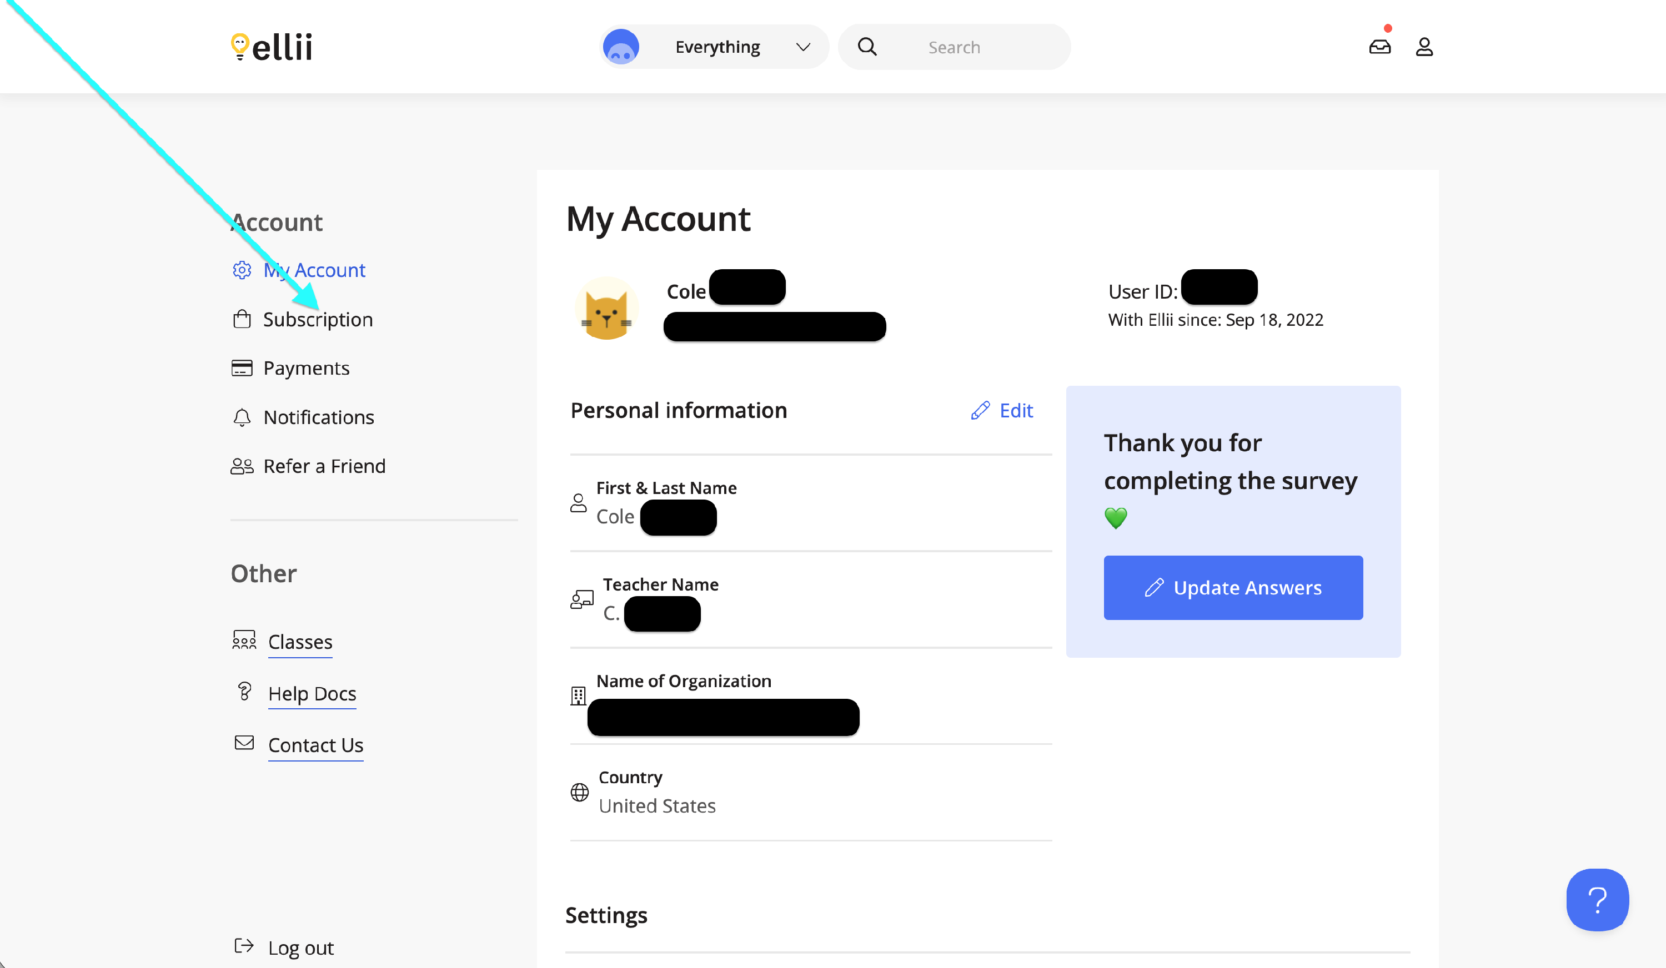Click the Log out arrow icon

point(244,946)
